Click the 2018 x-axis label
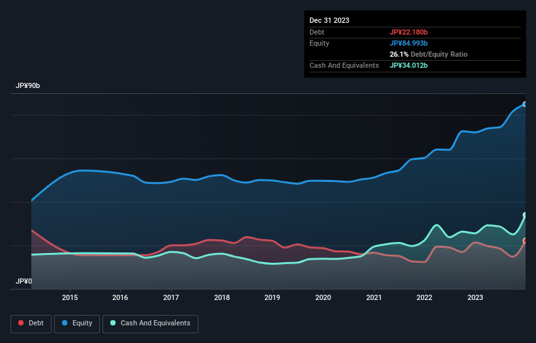This screenshot has height=343, width=536. pyautogui.click(x=222, y=297)
